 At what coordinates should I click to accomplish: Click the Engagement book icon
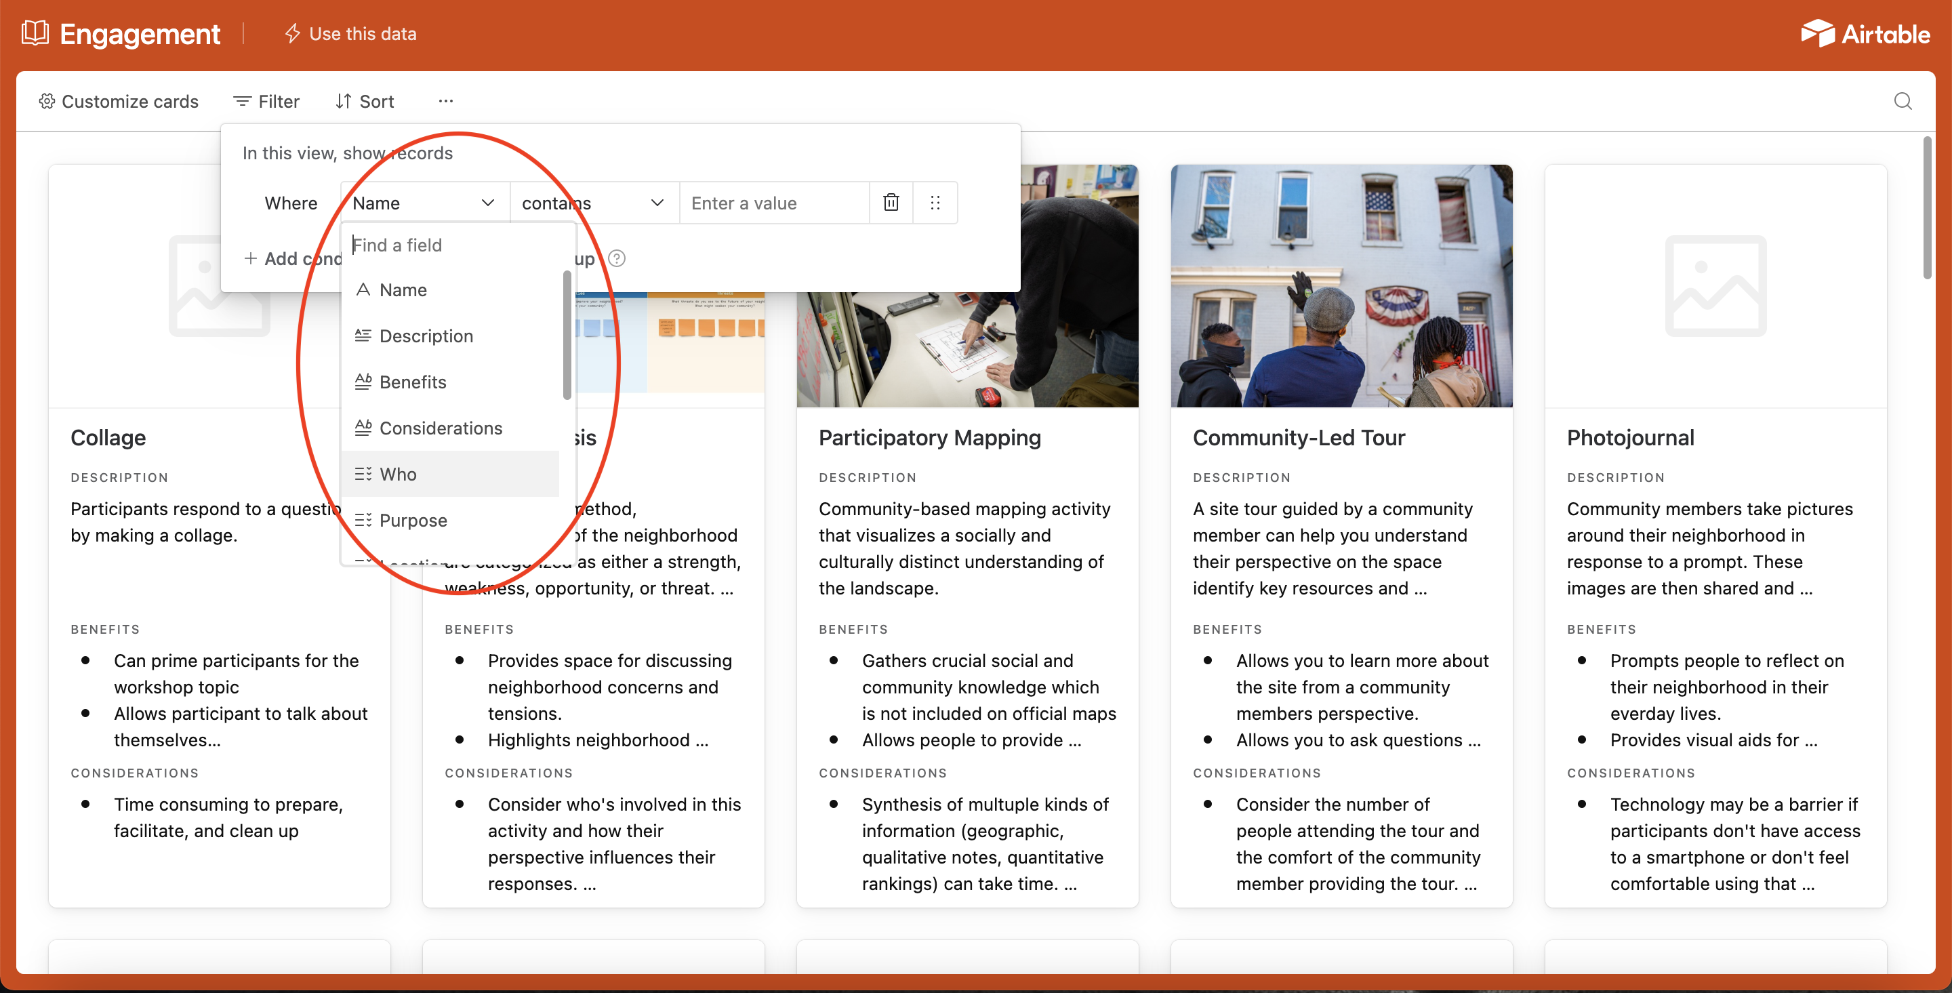click(35, 33)
